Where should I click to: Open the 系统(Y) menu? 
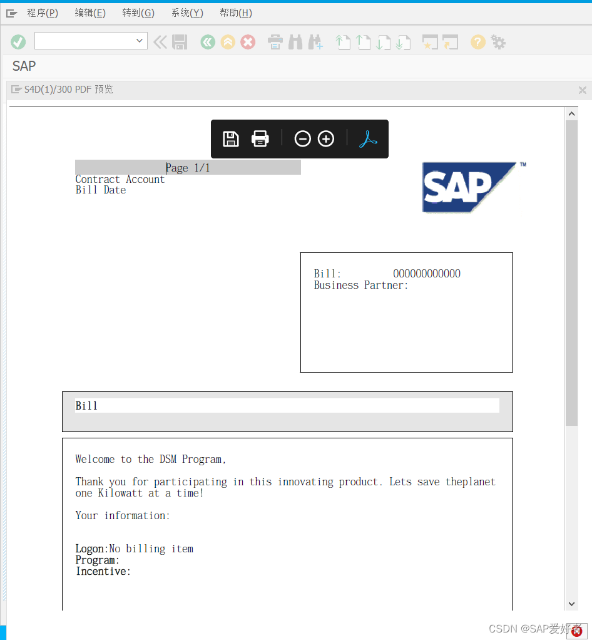point(186,13)
